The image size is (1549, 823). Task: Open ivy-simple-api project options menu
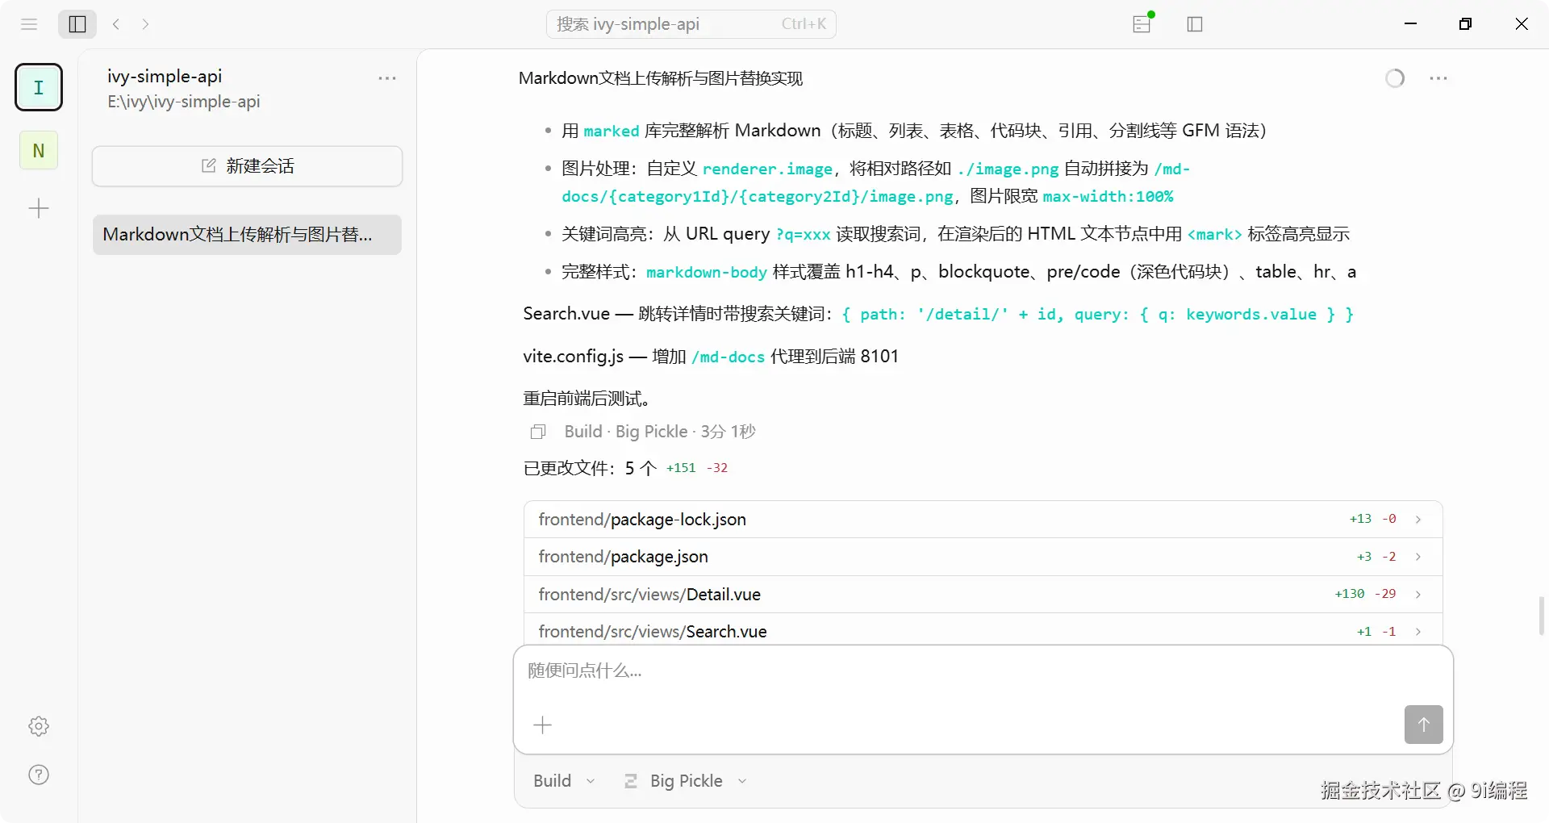pyautogui.click(x=387, y=78)
